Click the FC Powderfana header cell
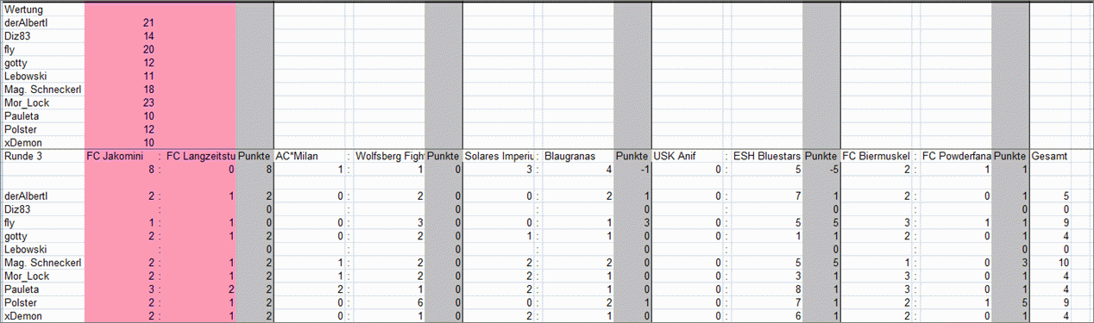 956,157
